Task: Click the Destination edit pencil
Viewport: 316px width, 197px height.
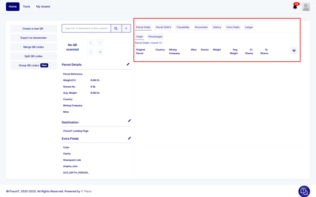Action: point(129,121)
